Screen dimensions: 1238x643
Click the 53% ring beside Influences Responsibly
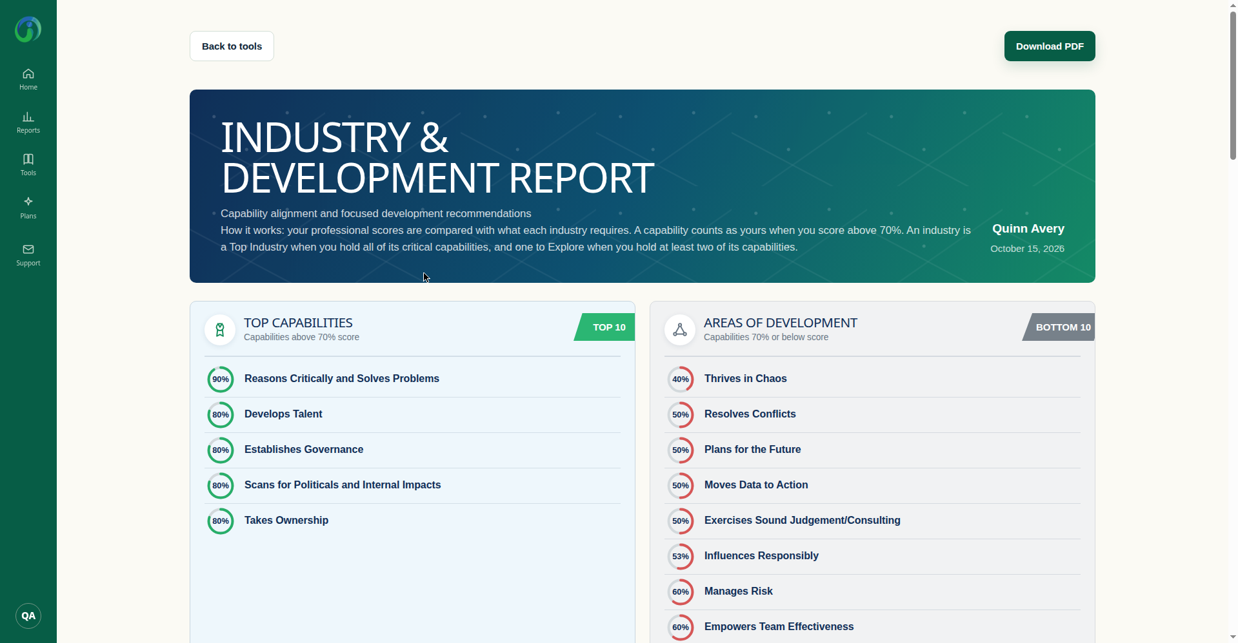click(681, 557)
